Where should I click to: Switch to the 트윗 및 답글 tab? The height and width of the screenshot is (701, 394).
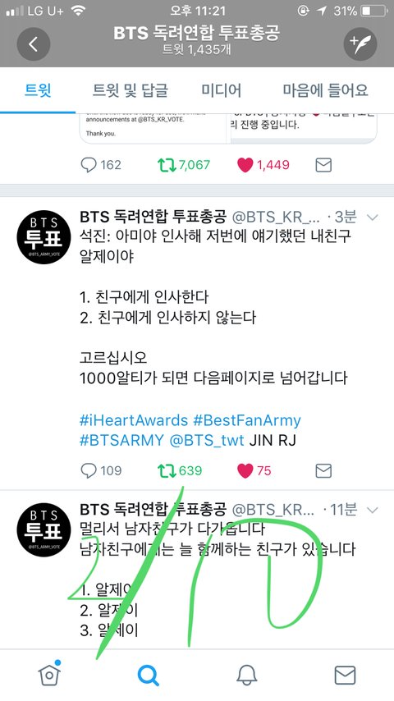130,91
